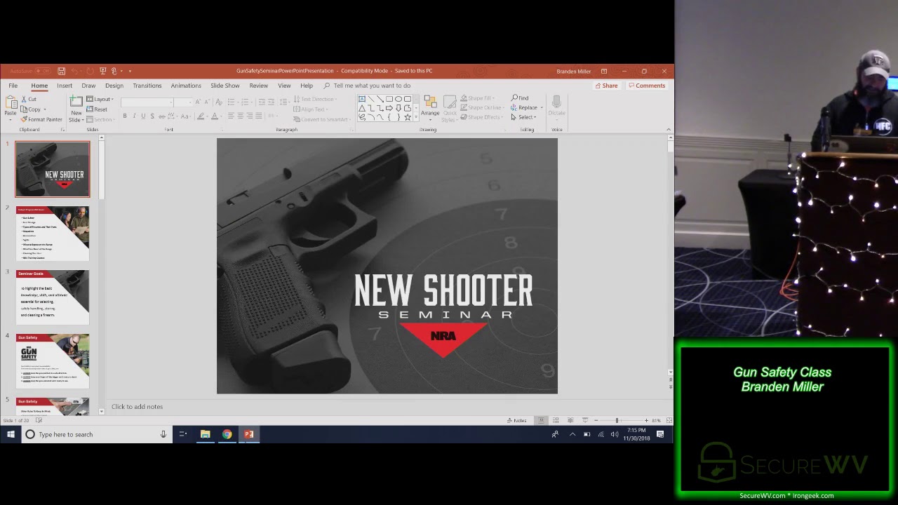Click the Redo/Repeat icon
898x505 pixels.
click(91, 71)
